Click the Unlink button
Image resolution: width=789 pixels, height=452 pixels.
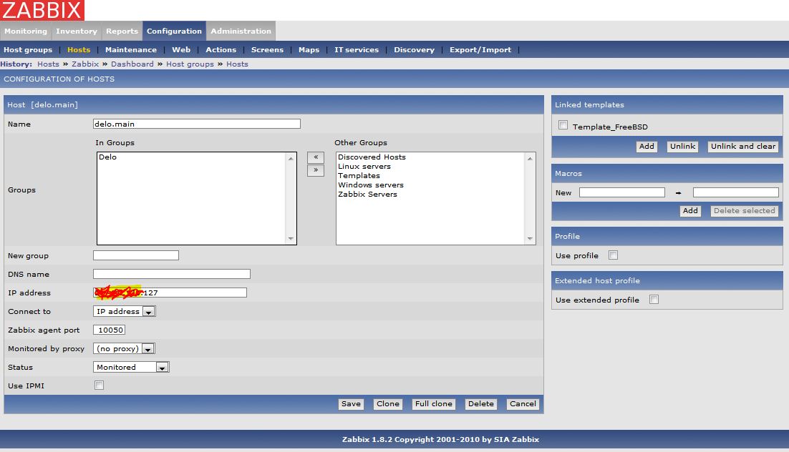click(683, 147)
